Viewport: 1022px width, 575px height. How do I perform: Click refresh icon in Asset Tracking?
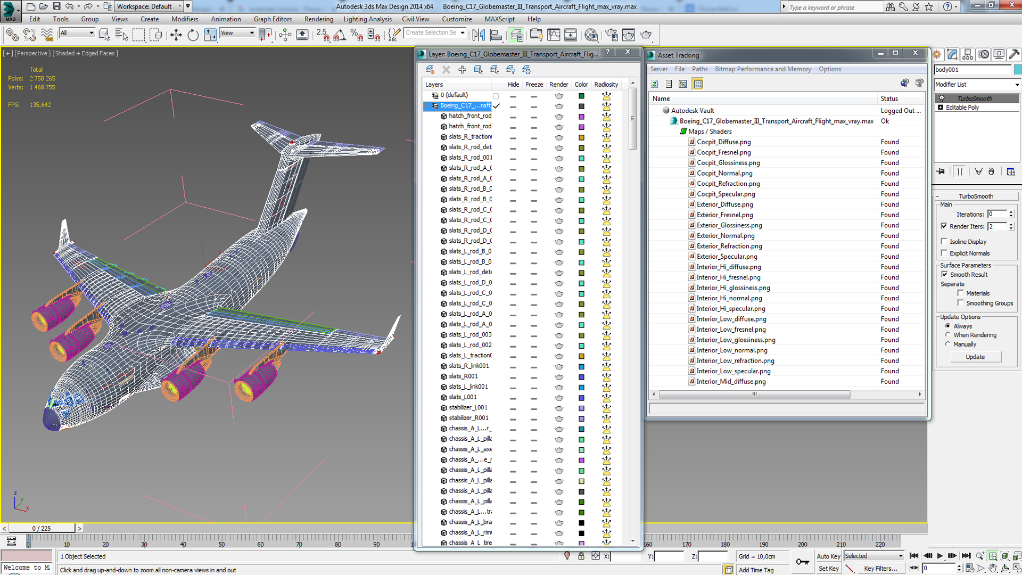(x=655, y=84)
